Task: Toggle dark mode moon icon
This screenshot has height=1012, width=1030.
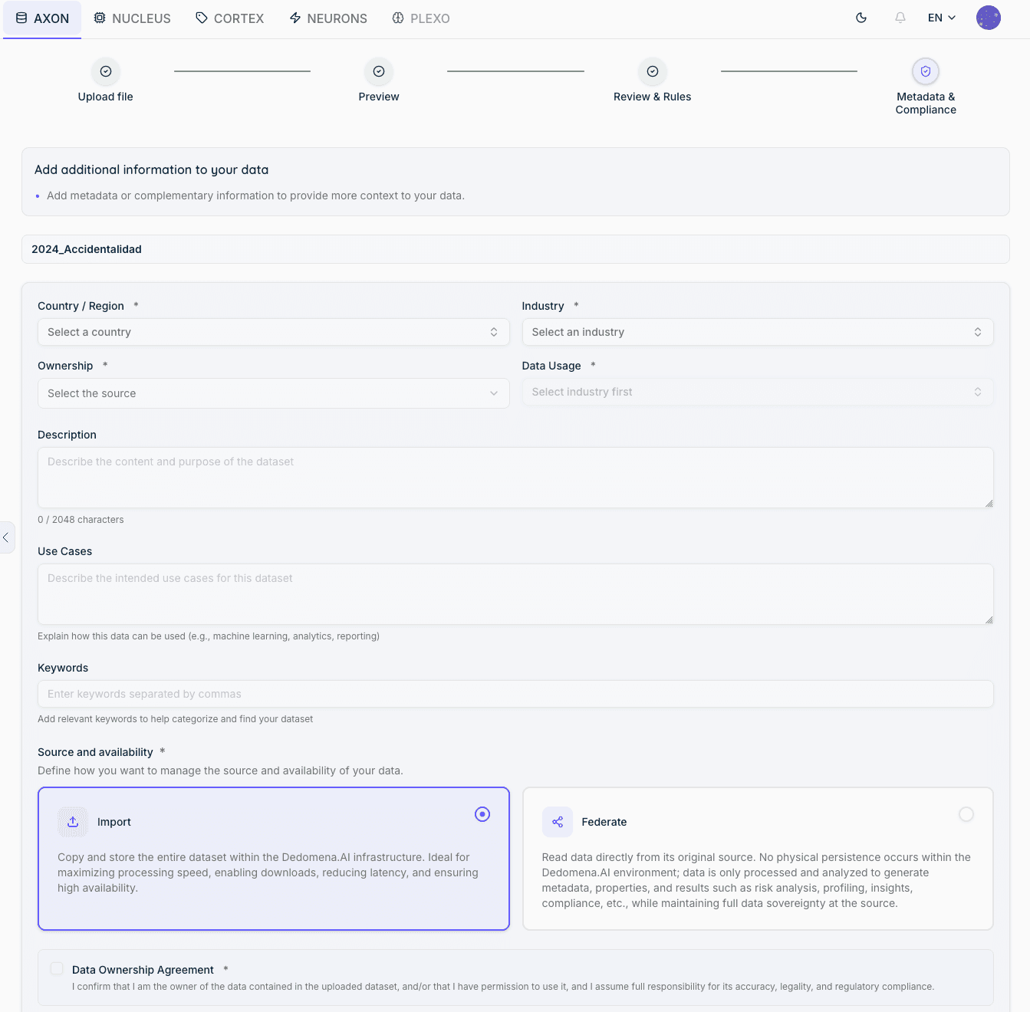Action: [x=861, y=18]
